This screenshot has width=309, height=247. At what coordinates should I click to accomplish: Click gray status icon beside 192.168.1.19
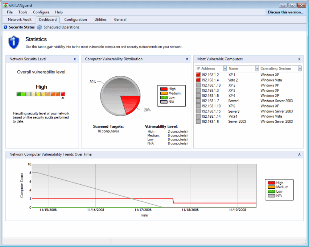tap(198, 85)
